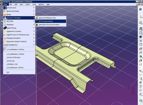Select the Hole tool icon
This screenshot has width=143, height=105.
click(x=140, y=45)
